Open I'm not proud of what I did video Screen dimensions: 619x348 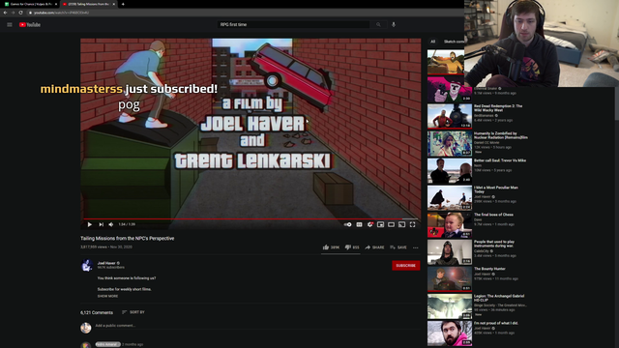click(450, 333)
